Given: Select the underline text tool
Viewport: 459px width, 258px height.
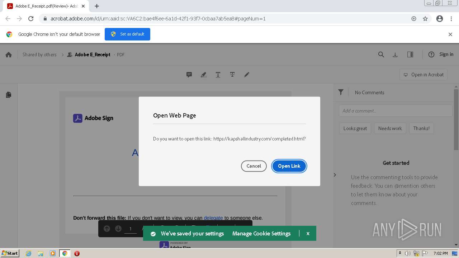Looking at the screenshot, I should click(218, 75).
